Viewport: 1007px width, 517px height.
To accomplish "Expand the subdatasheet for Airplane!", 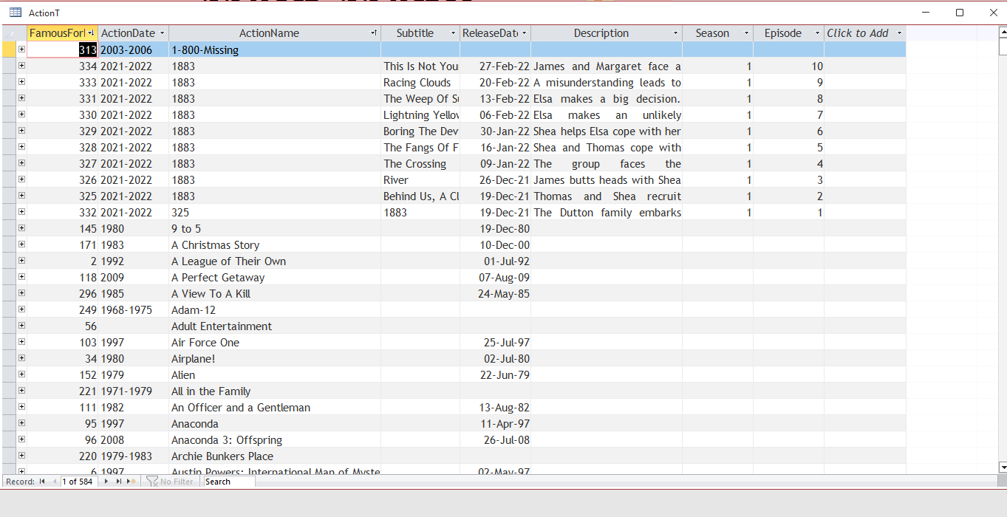I will 21,358.
